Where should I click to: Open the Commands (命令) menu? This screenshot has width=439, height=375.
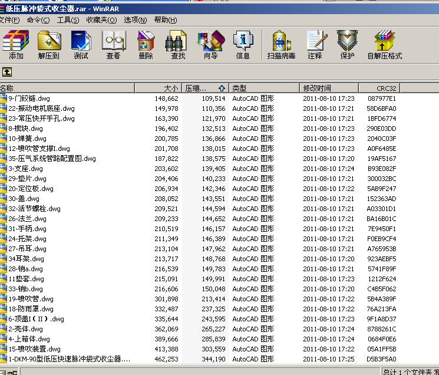(38, 20)
